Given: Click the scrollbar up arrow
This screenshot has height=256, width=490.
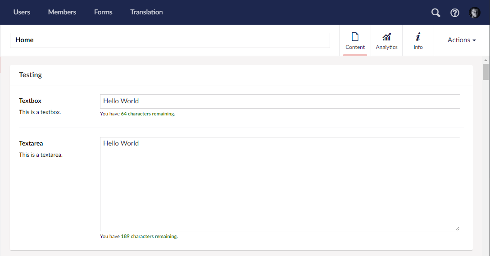Looking at the screenshot, I should click(485, 60).
